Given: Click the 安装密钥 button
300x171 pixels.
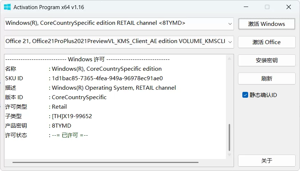Looking at the screenshot, I should (x=266, y=61).
